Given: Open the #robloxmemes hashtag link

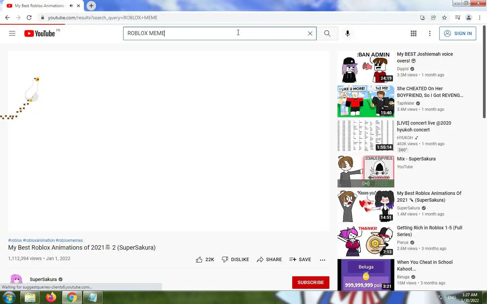Looking at the screenshot, I should coord(69,240).
